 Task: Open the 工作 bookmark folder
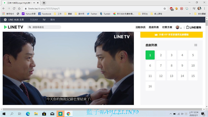57,14
